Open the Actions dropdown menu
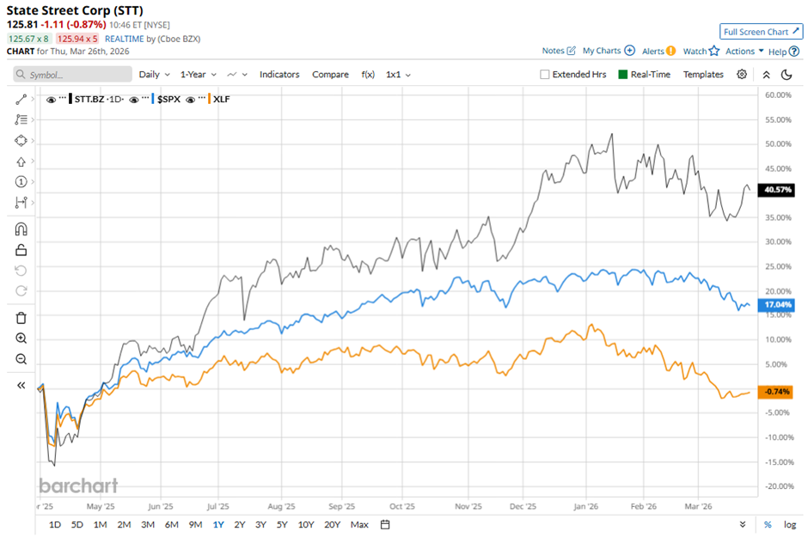 pos(744,51)
